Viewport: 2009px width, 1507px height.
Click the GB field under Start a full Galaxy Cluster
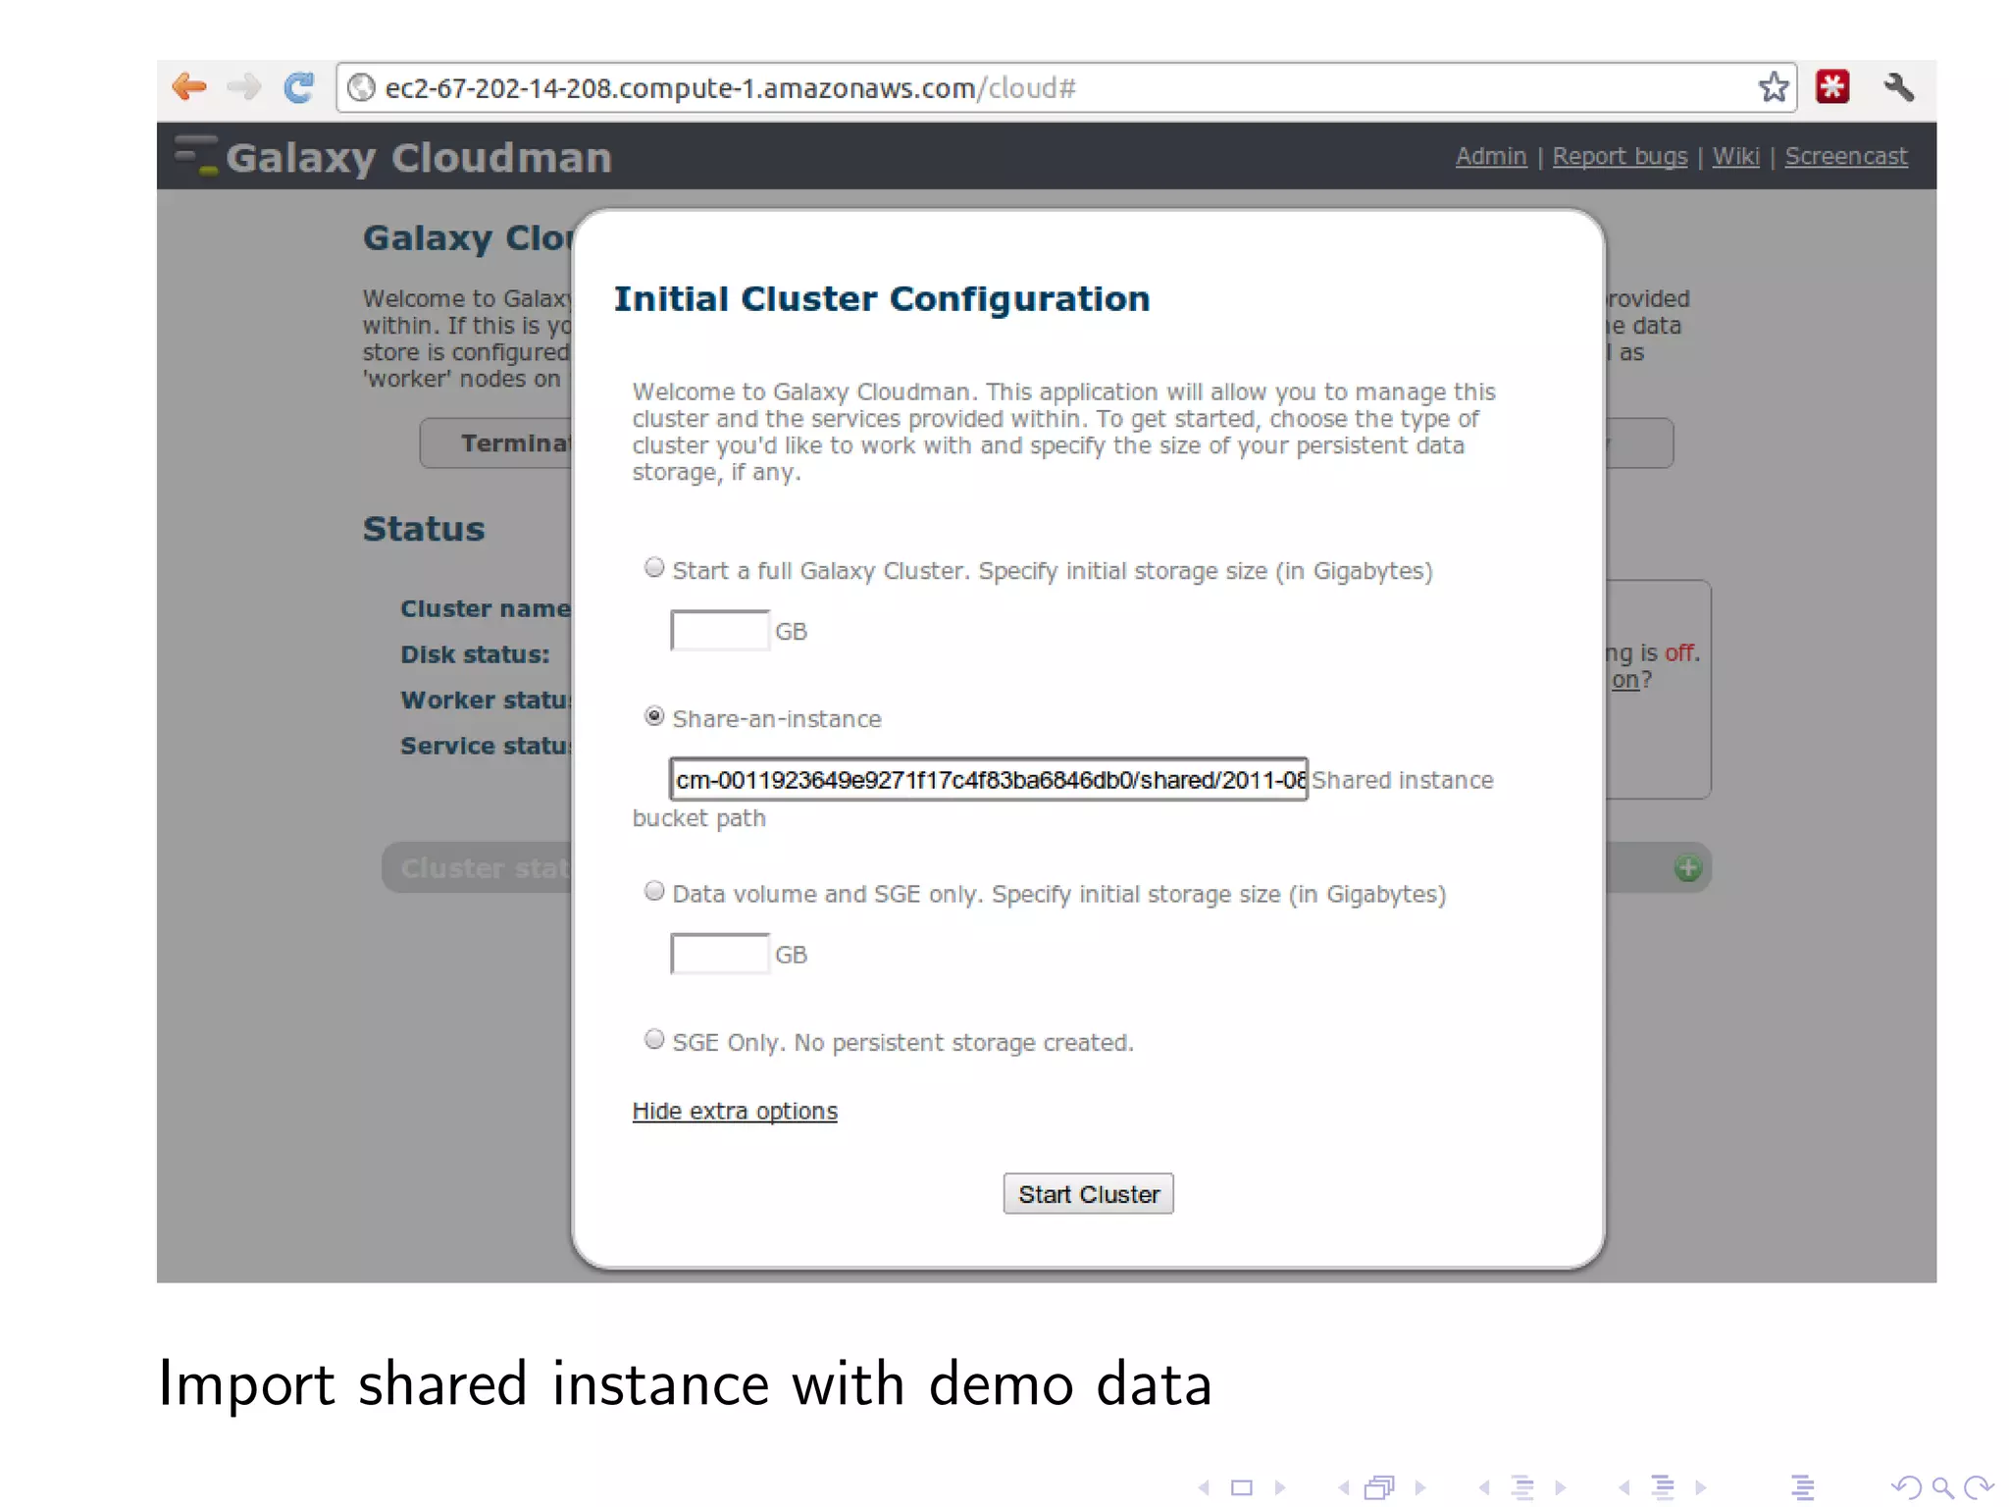click(720, 630)
